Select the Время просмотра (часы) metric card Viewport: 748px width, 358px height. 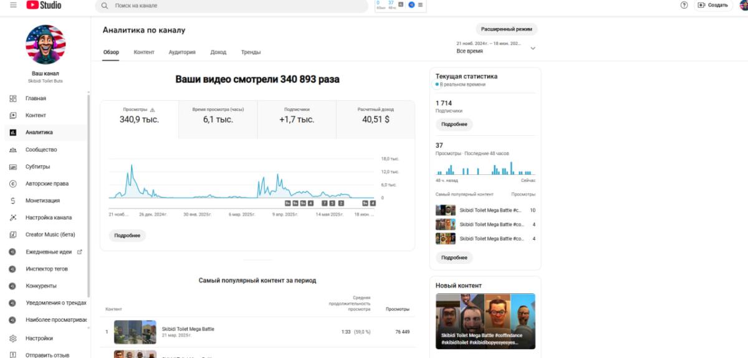(x=218, y=120)
